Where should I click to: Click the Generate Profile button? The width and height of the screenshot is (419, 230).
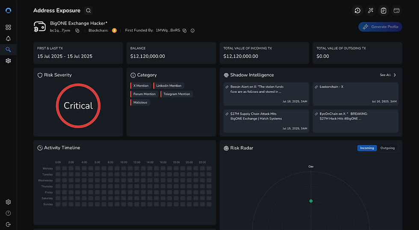tap(380, 27)
